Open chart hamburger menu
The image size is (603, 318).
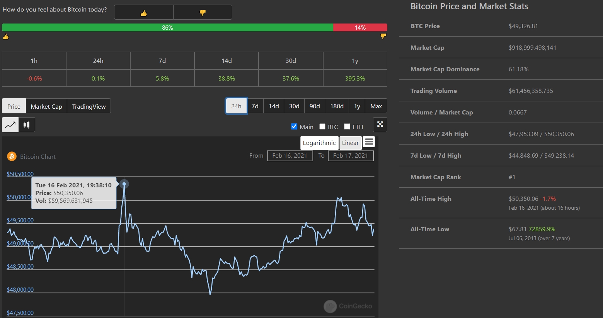tap(369, 142)
